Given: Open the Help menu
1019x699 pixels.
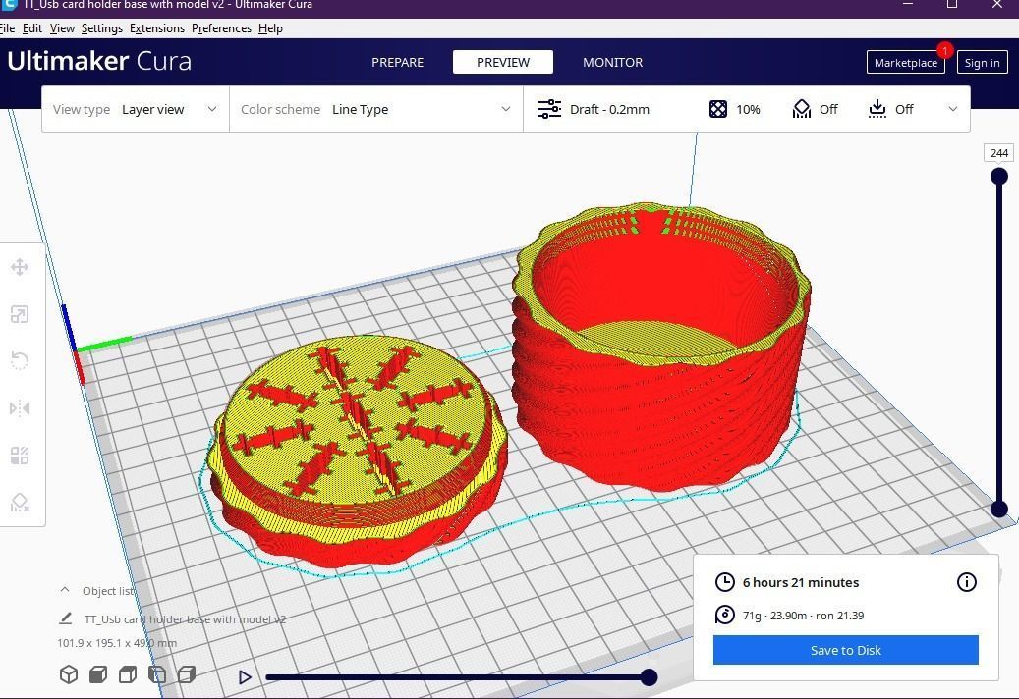Looking at the screenshot, I should click(x=270, y=28).
